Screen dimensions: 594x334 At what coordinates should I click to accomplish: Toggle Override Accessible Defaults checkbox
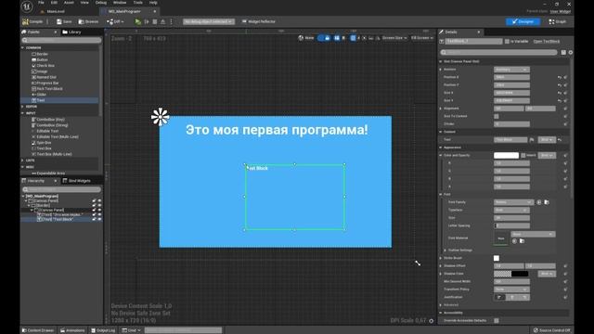497,321
